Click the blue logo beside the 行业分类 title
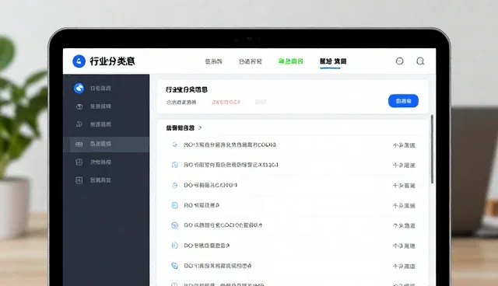498x286 pixels. click(x=79, y=61)
